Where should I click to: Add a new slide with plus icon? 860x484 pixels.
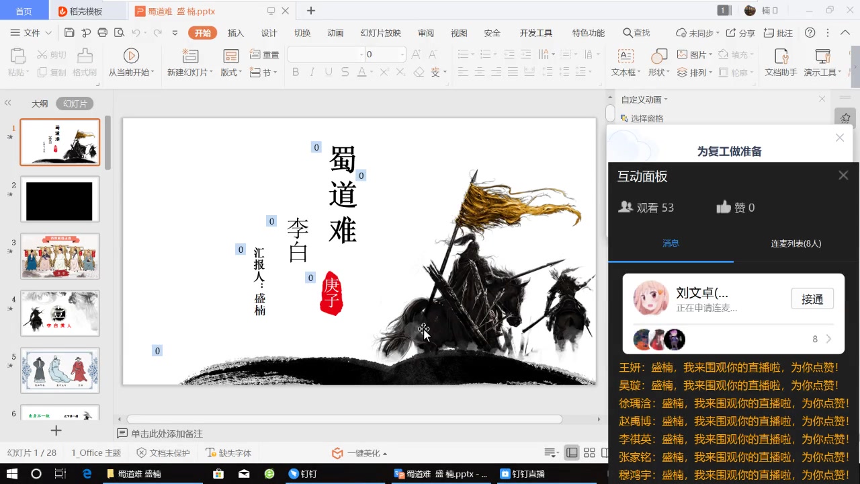click(x=56, y=430)
